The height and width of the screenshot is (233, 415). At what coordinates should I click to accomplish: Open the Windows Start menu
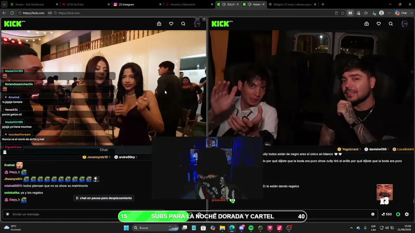pos(126,228)
